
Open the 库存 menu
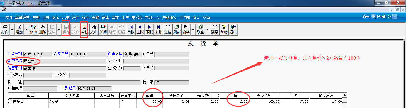pyautogui.click(x=115, y=17)
